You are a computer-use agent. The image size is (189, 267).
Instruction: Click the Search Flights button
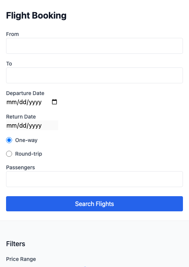tap(94, 204)
